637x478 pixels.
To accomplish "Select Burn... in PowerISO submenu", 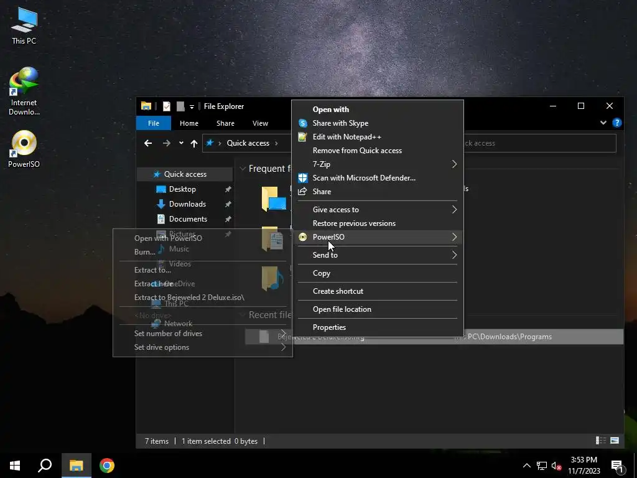I will [203, 252].
